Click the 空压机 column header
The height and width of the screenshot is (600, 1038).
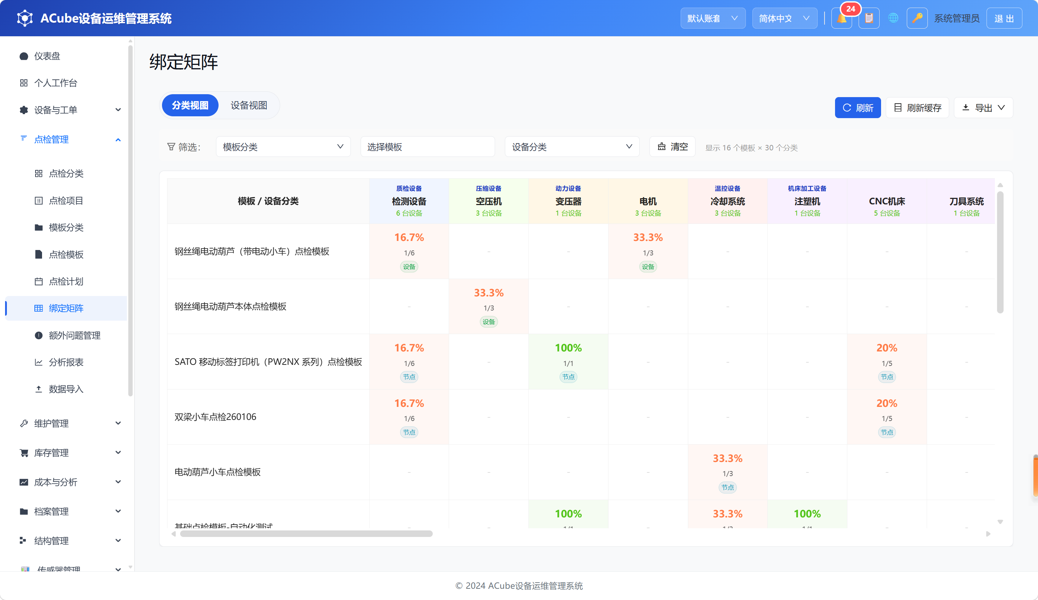click(489, 201)
